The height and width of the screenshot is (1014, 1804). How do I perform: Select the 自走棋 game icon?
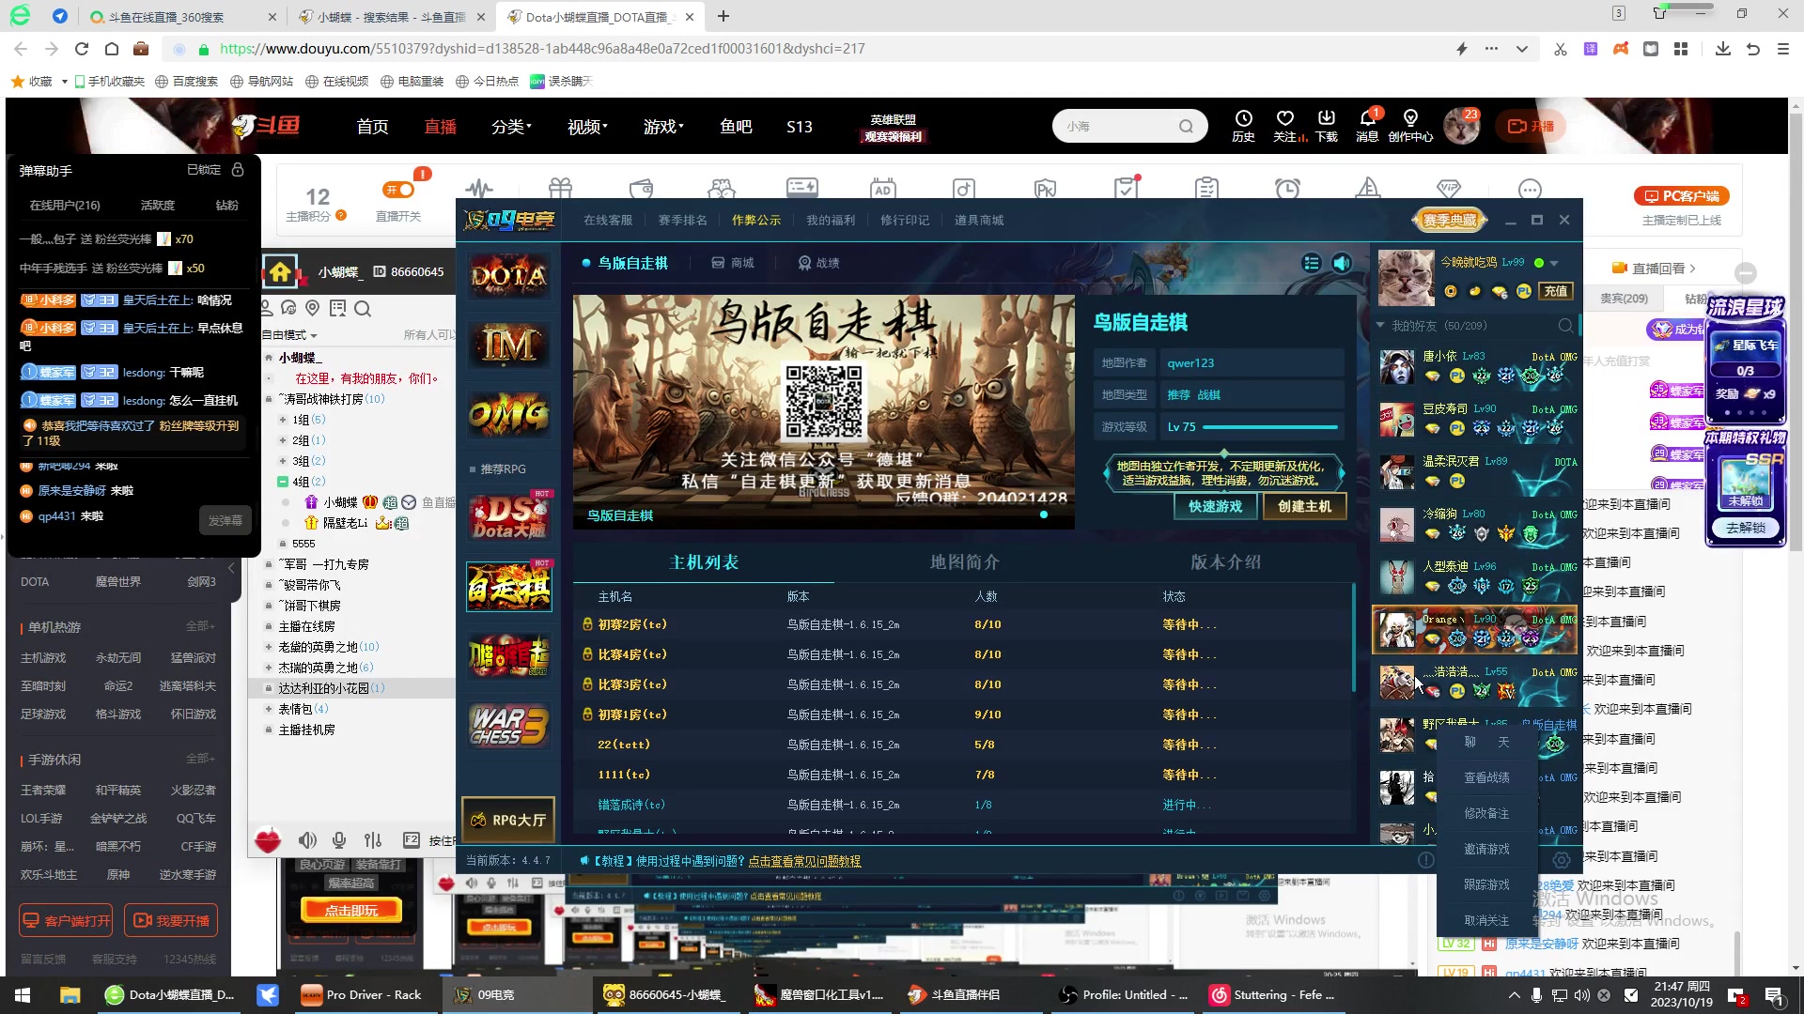click(508, 587)
